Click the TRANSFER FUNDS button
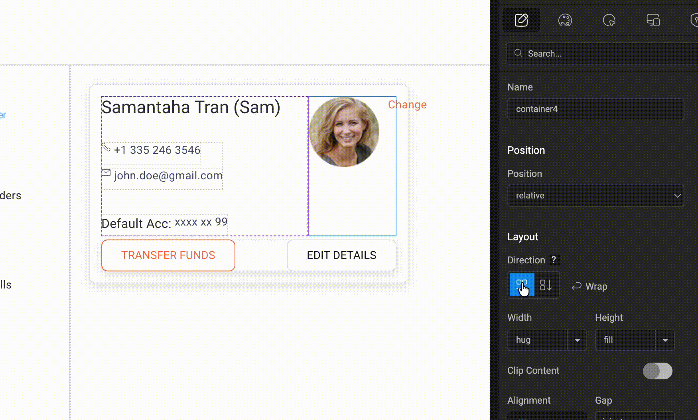The width and height of the screenshot is (698, 420). coord(168,255)
